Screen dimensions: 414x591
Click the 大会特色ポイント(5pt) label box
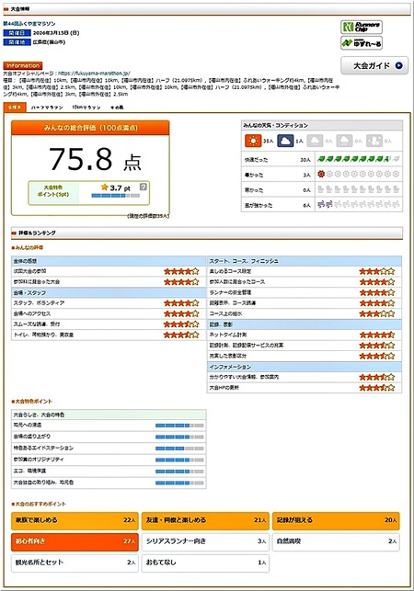53,191
